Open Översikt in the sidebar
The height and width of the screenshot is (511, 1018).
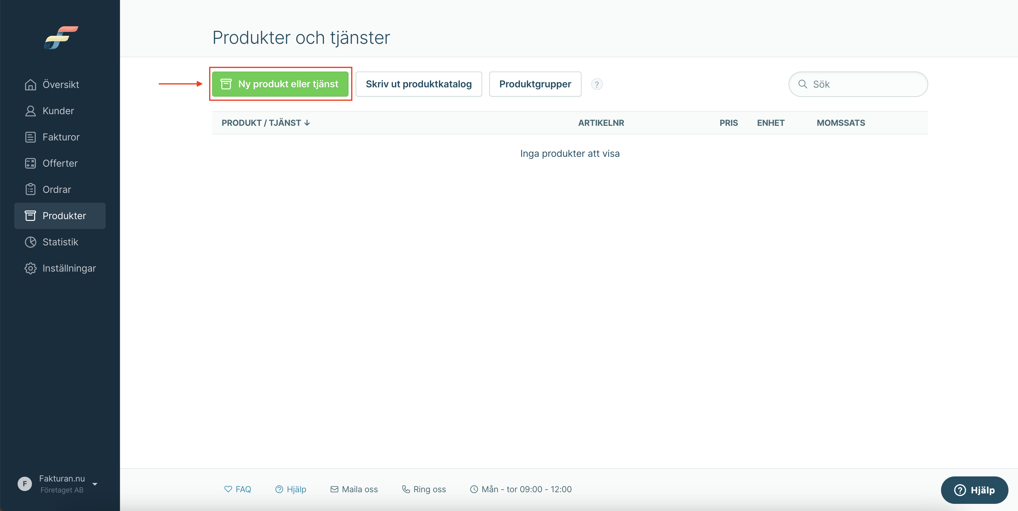pyautogui.click(x=60, y=84)
